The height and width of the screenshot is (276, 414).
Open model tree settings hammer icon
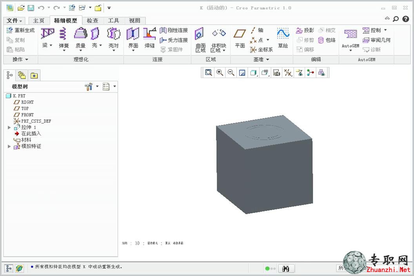click(89, 86)
